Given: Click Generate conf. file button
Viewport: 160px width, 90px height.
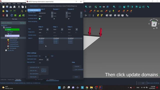Looking at the screenshot, I should coord(34,67).
